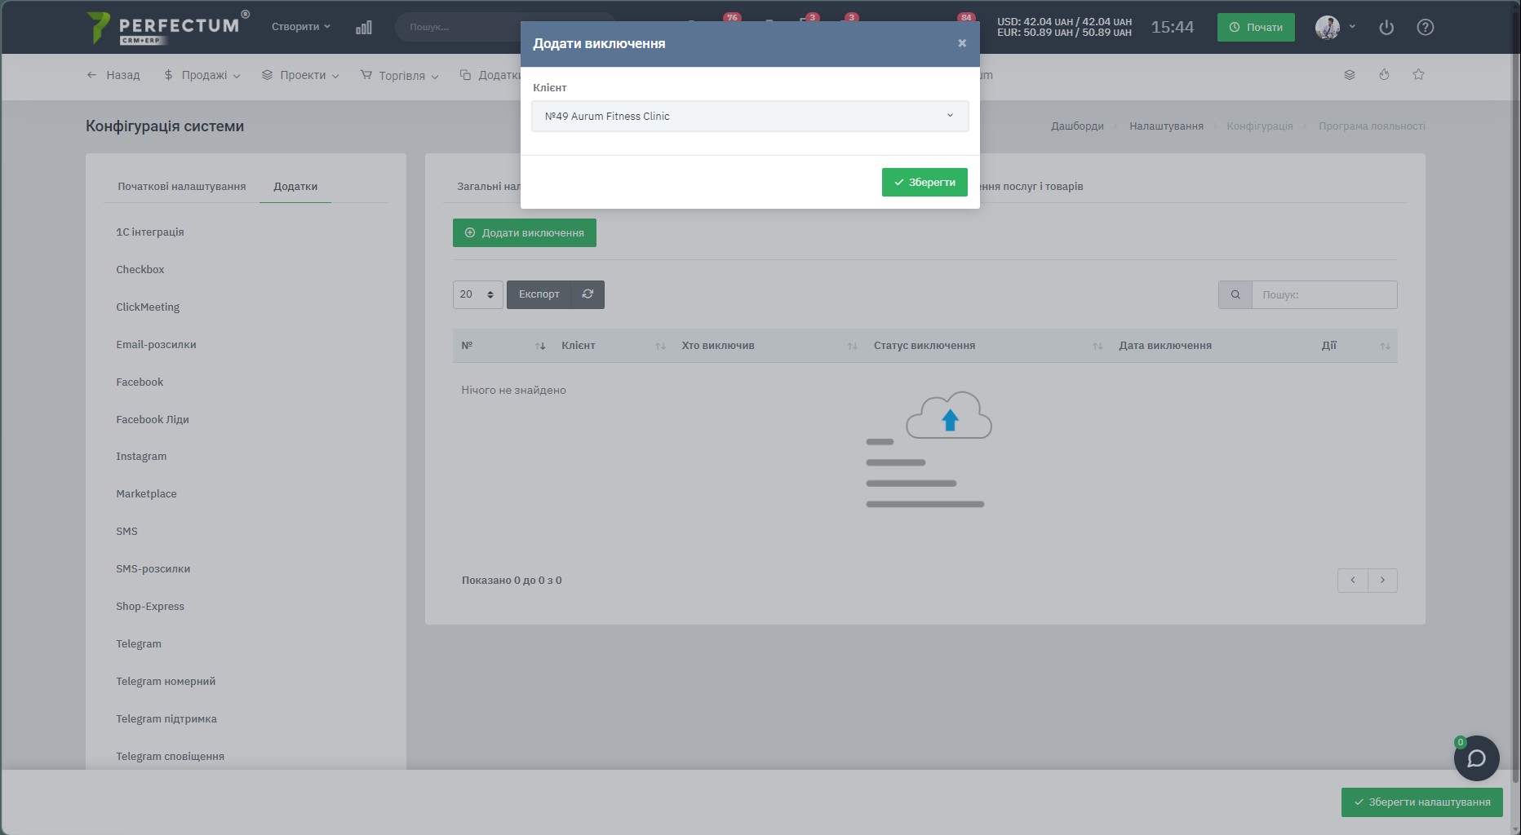1521x835 pixels.
Task: Change the rows-per-page selector showing 20
Action: click(x=477, y=294)
